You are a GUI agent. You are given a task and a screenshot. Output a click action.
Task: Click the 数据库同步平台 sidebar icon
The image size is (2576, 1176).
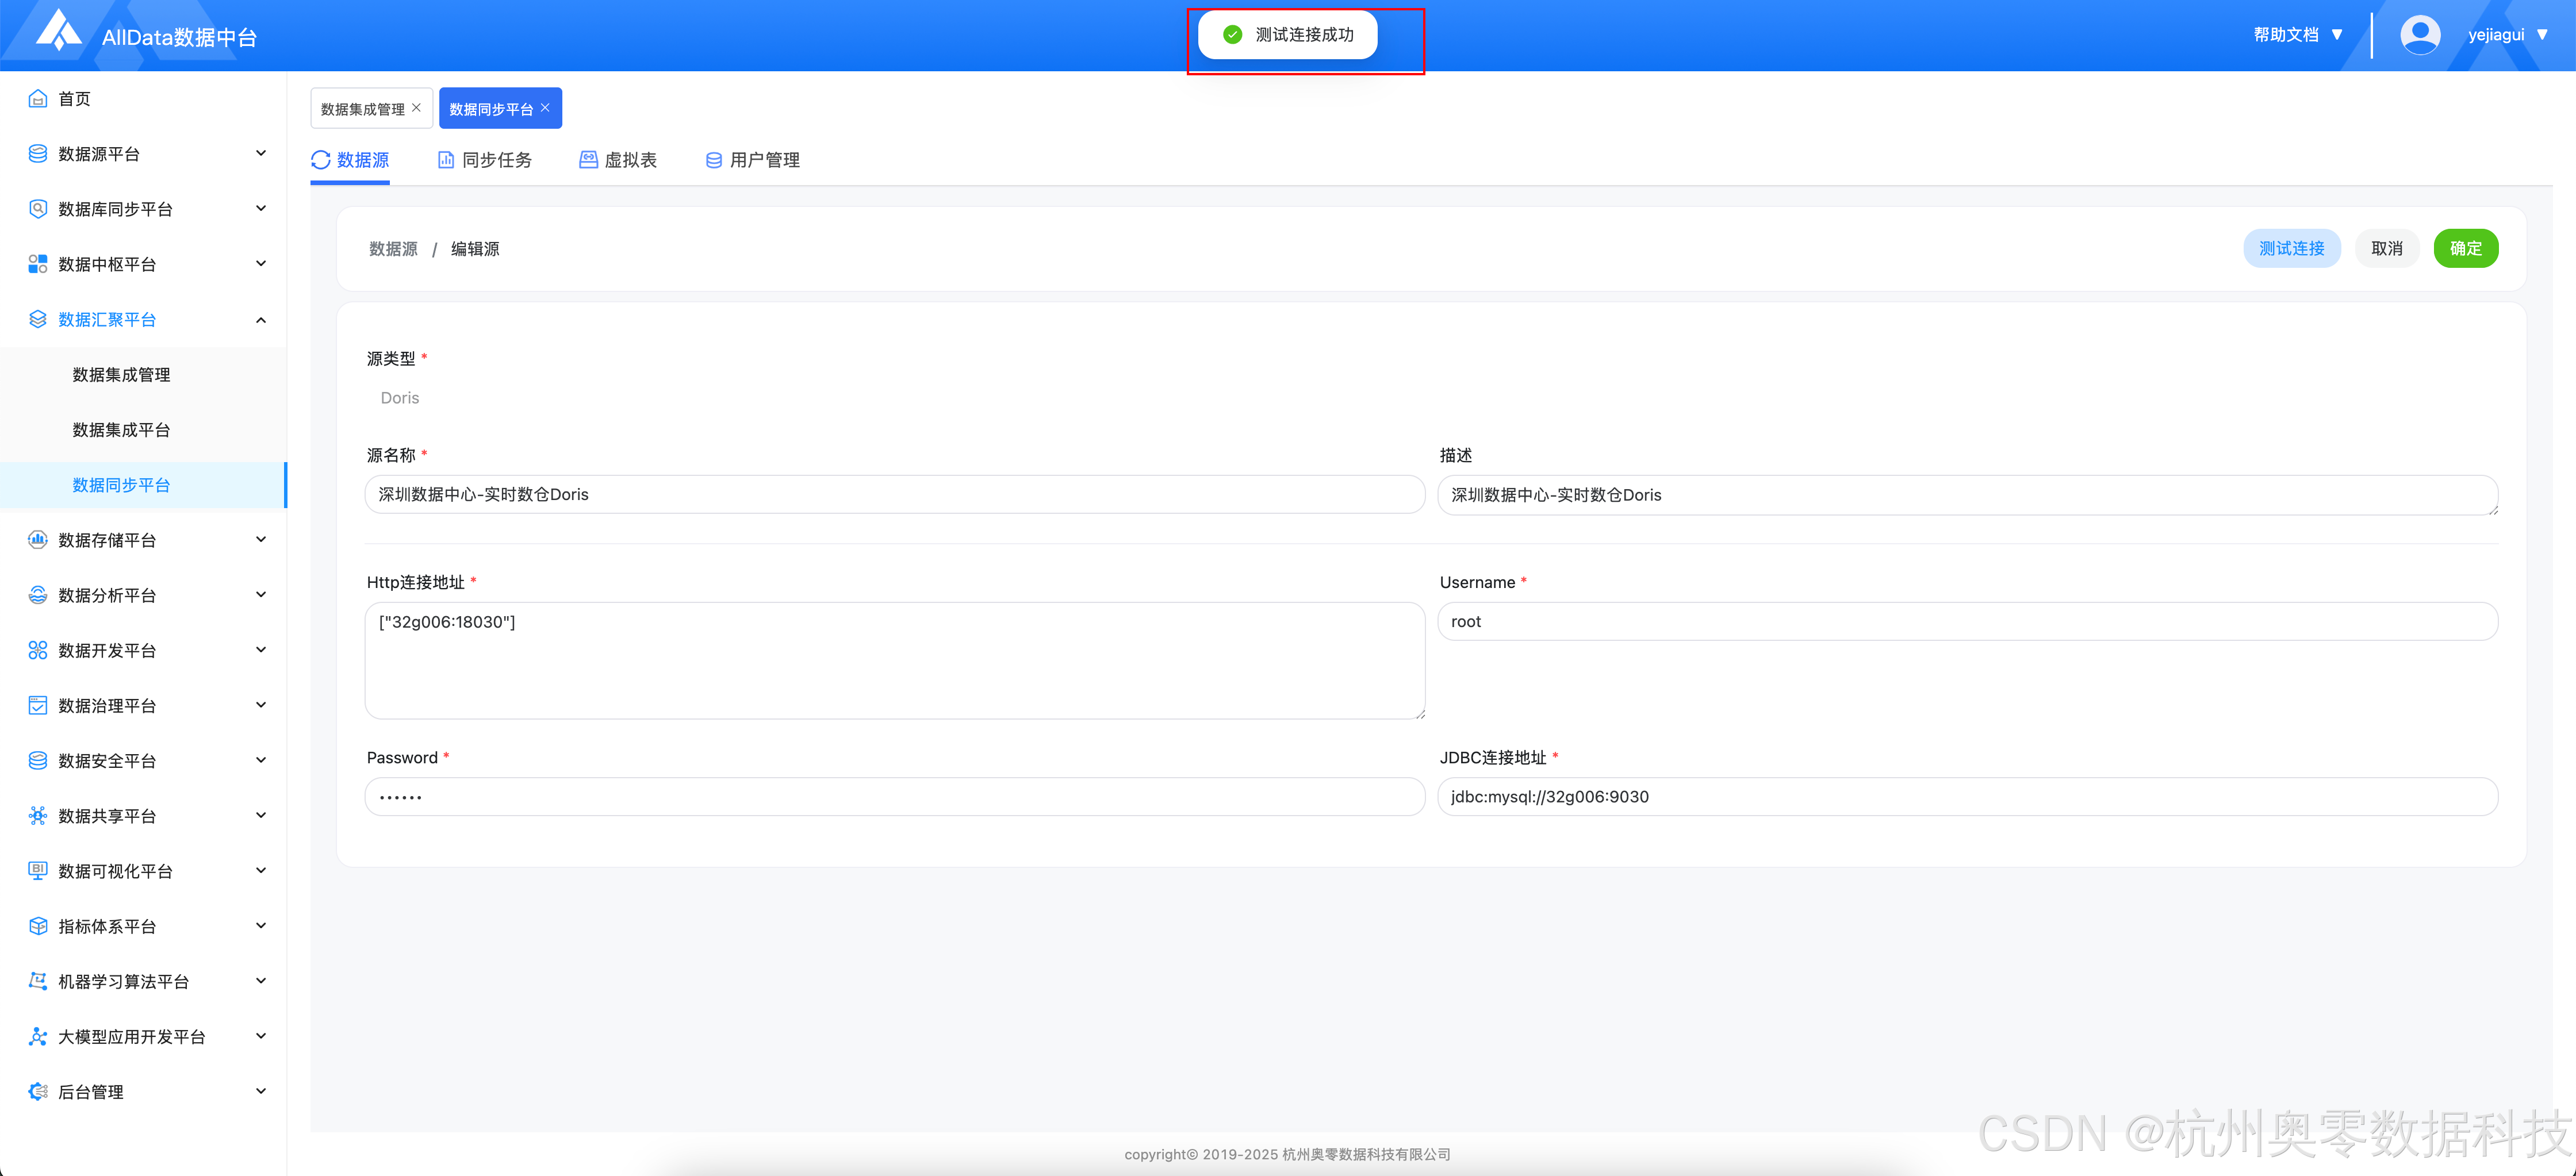pyautogui.click(x=38, y=209)
